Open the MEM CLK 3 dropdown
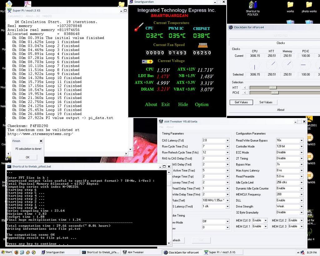The image size is (320, 256). click(302, 226)
